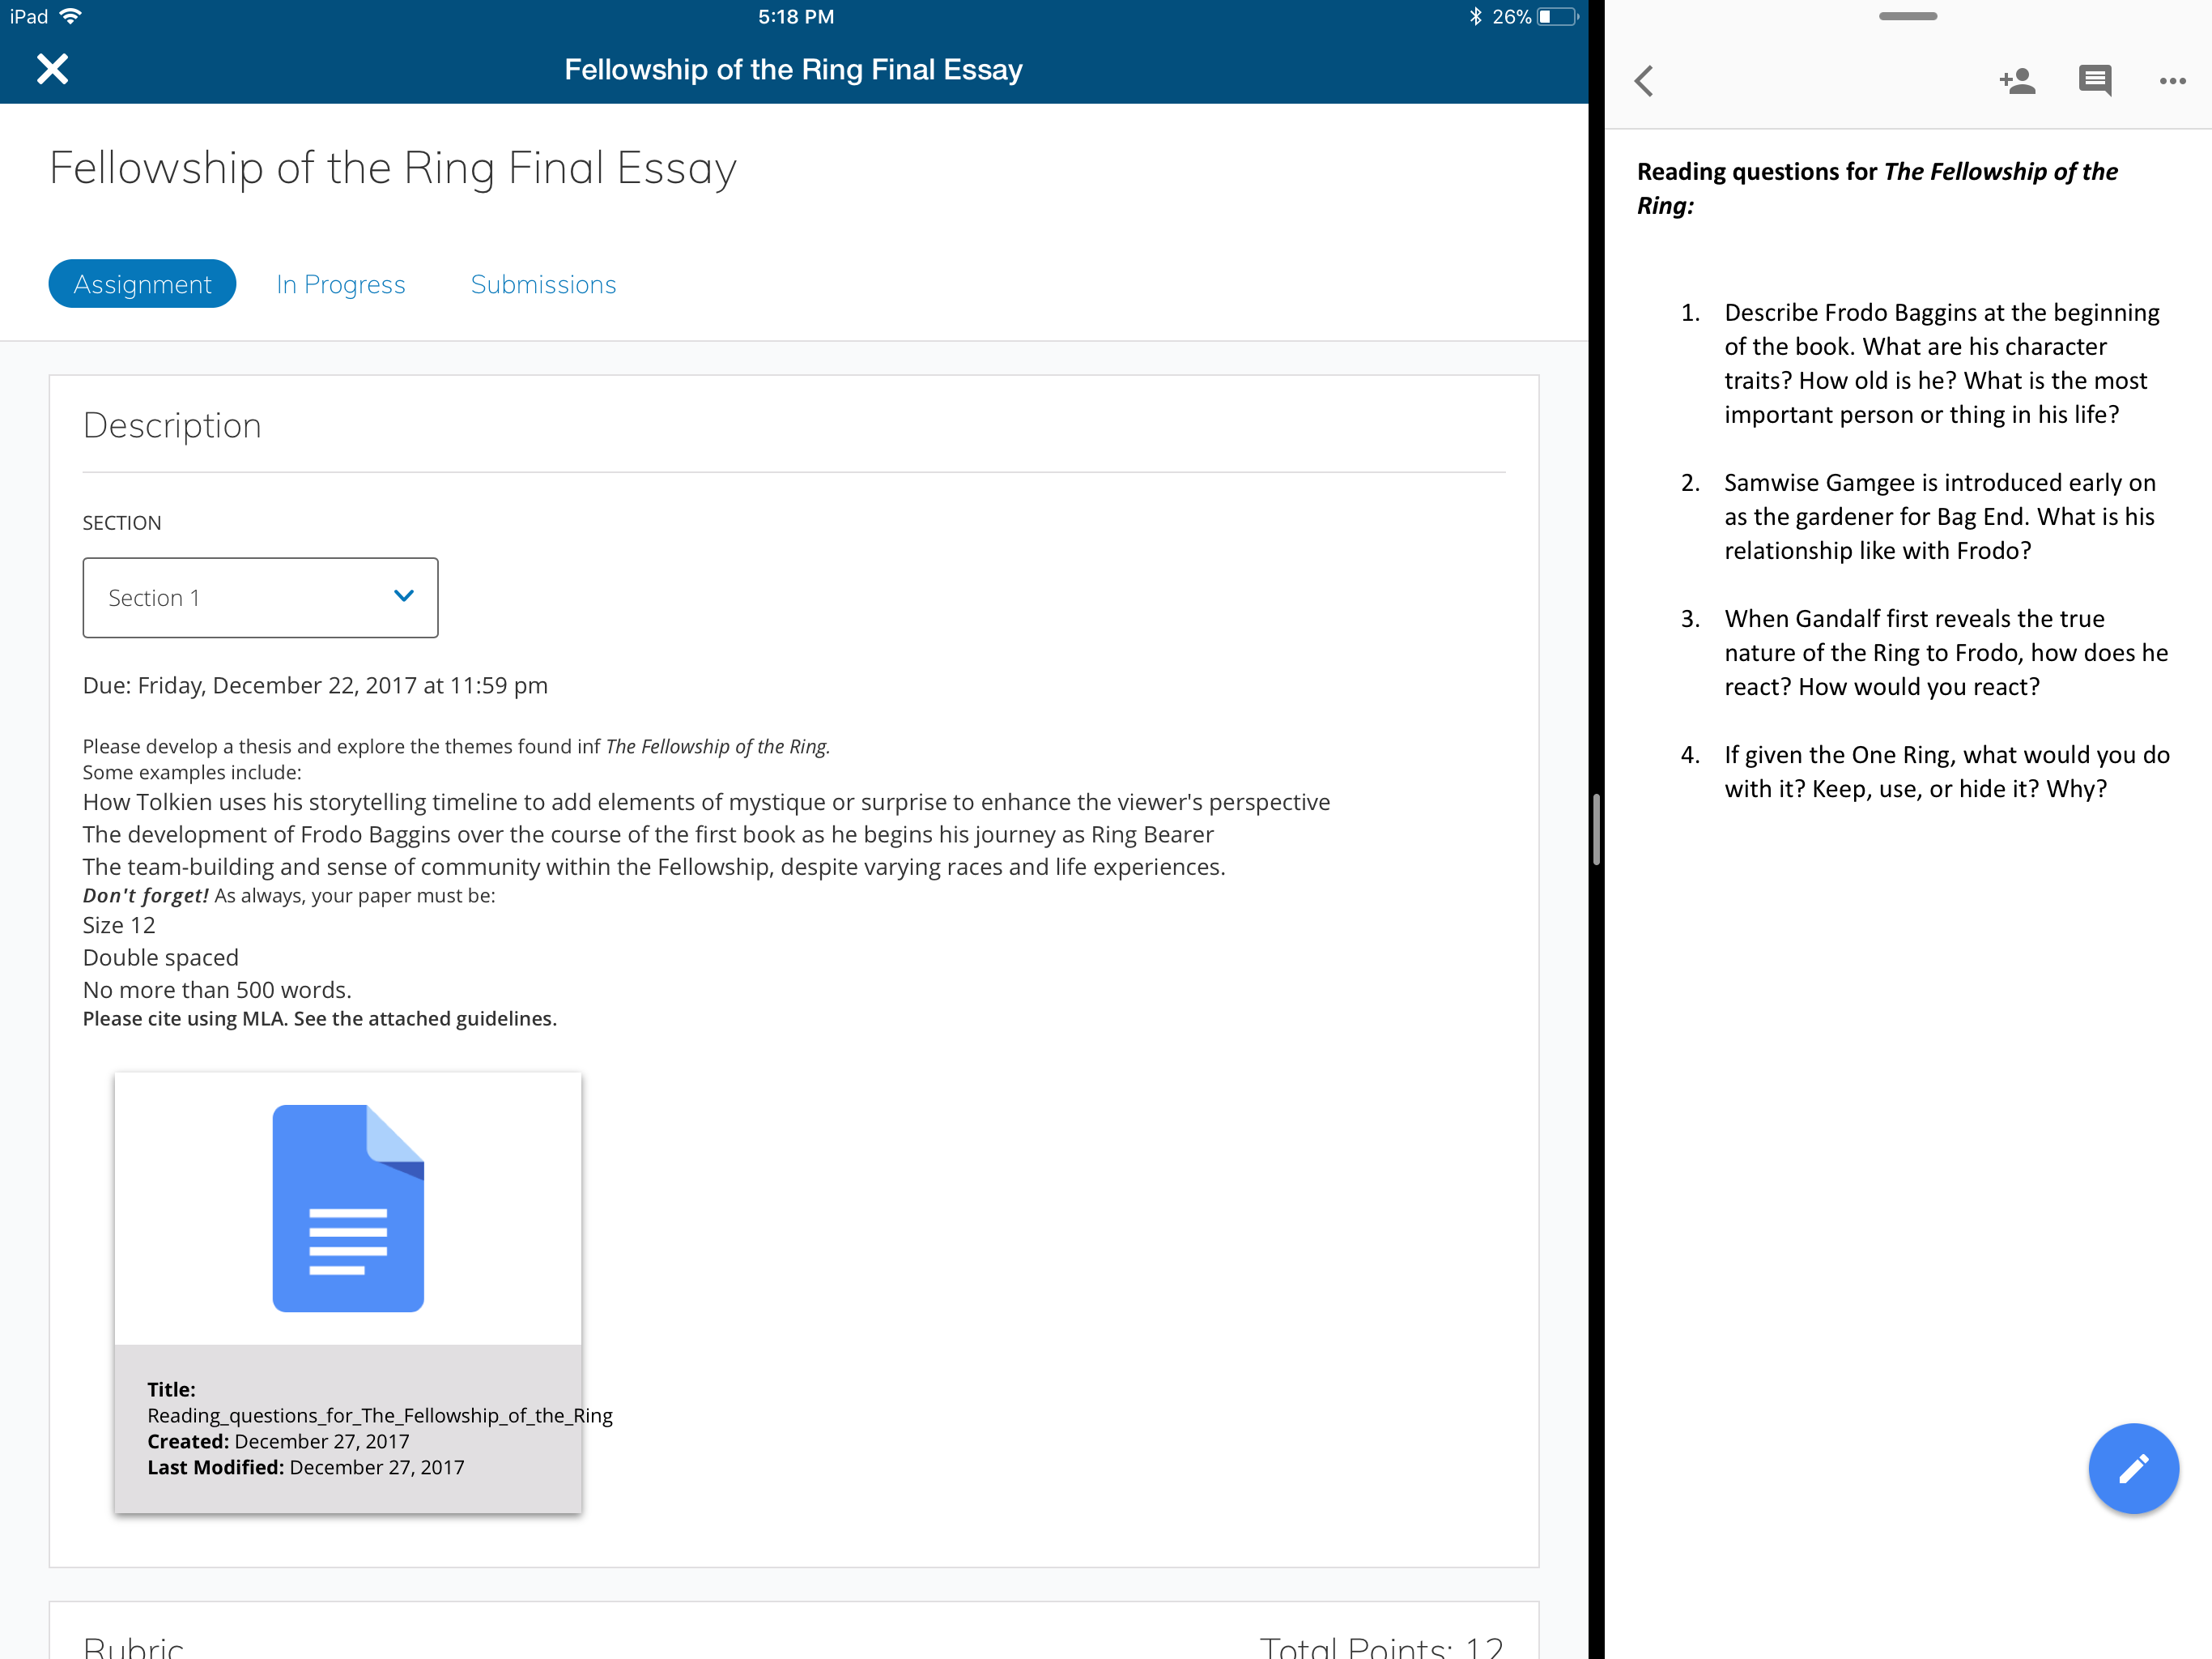Tap the Wi-Fi status icon
2212x1659 pixels.
pyautogui.click(x=71, y=17)
